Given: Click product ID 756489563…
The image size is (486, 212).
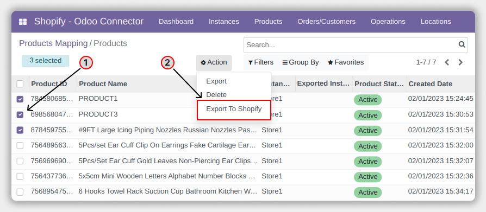Looking at the screenshot, I should click(52, 145).
